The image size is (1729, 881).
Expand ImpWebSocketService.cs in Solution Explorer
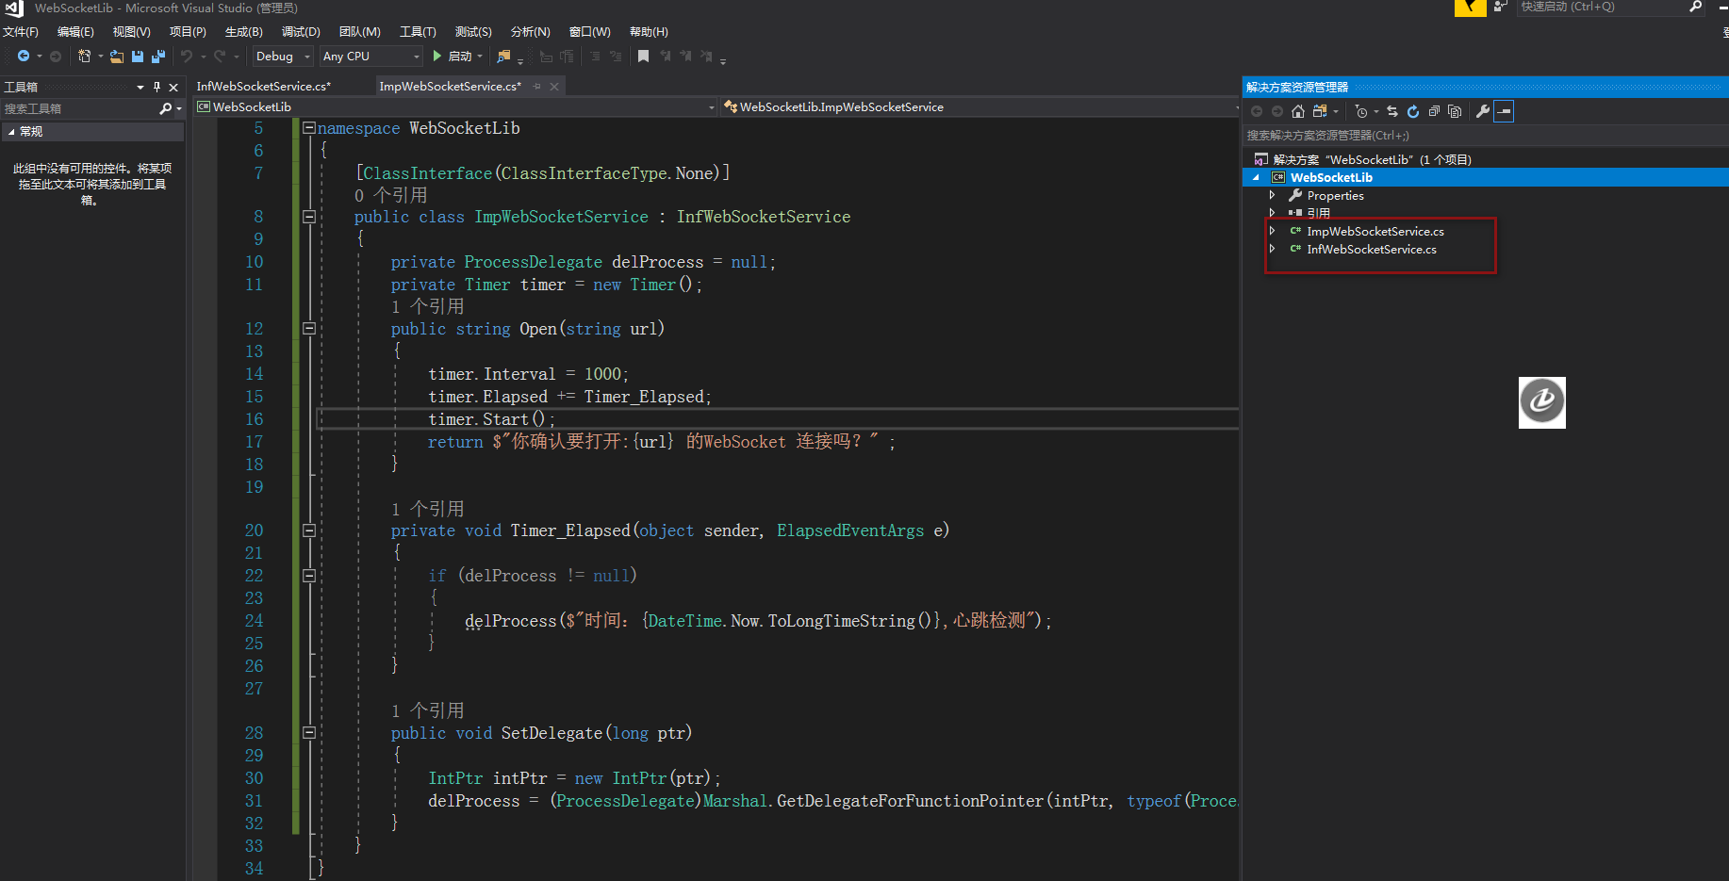coord(1272,231)
